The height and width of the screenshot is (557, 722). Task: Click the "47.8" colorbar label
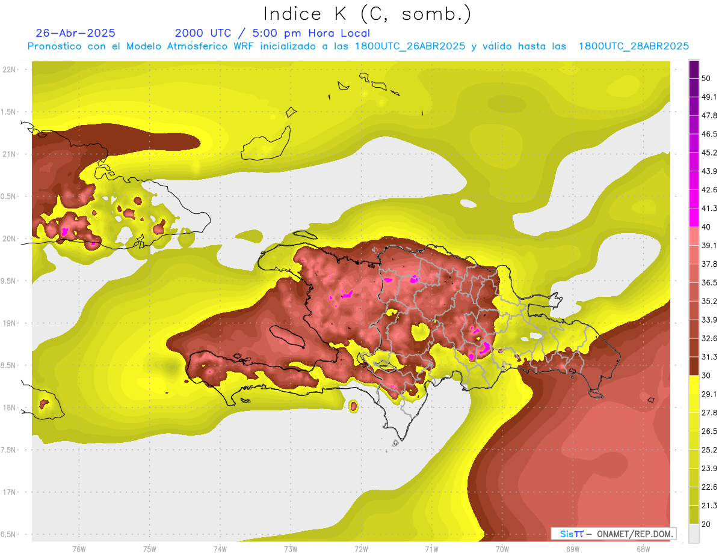pos(709,115)
